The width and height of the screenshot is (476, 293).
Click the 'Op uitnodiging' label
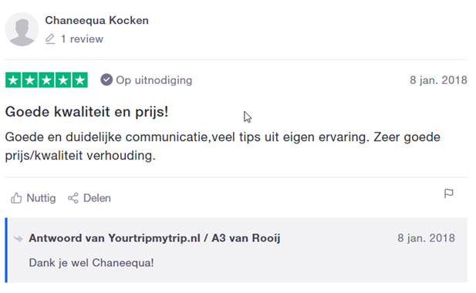click(154, 80)
